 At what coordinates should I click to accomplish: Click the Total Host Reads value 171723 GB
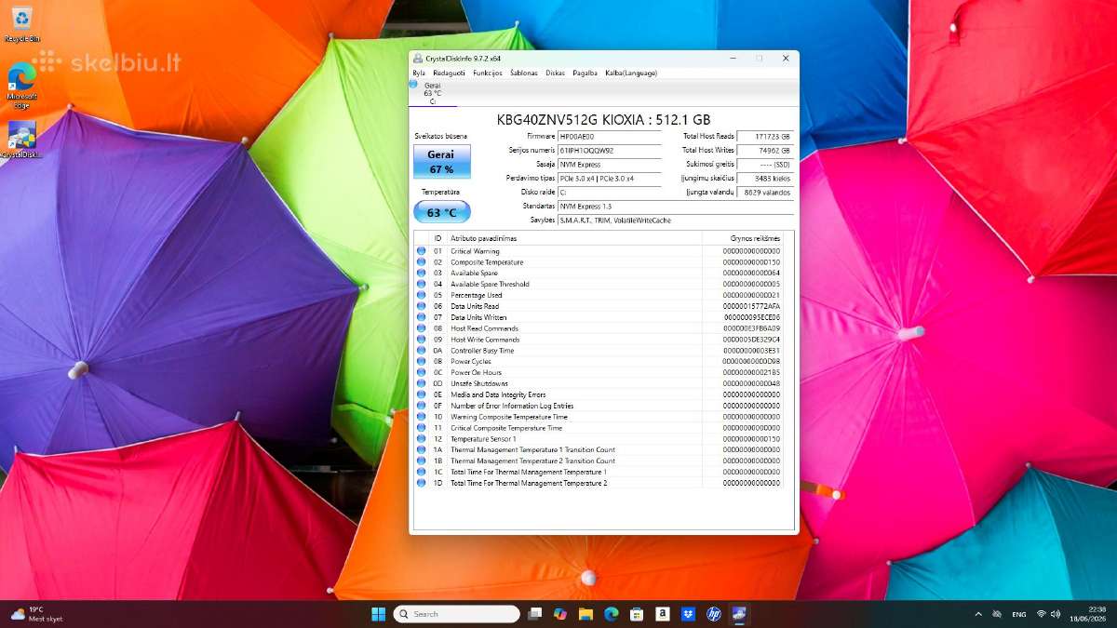pos(764,136)
